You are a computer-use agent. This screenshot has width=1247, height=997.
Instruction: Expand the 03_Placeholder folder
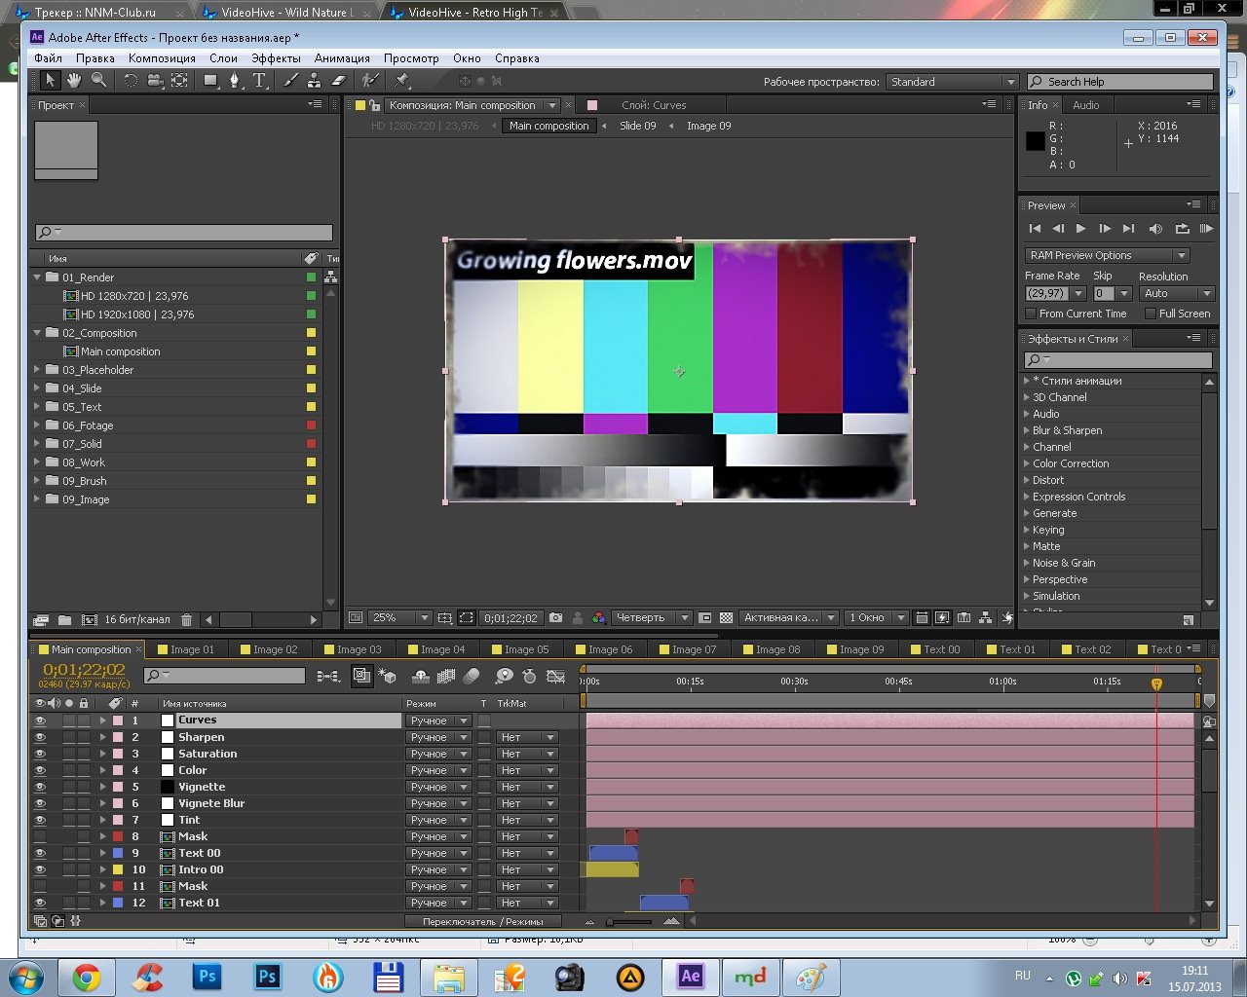click(x=38, y=370)
